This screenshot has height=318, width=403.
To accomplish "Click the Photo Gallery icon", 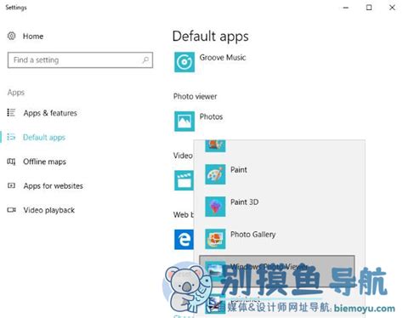I will [215, 239].
